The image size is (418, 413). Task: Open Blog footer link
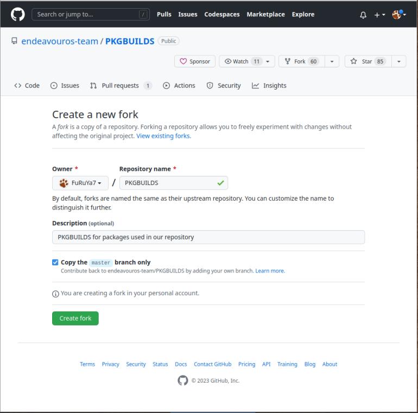coord(310,364)
